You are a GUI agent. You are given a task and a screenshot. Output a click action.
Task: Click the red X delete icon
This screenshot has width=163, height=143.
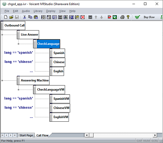tap(83, 17)
